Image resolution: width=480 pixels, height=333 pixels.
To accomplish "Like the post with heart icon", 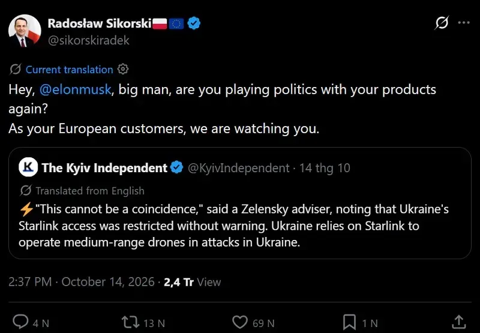I will pos(239,322).
